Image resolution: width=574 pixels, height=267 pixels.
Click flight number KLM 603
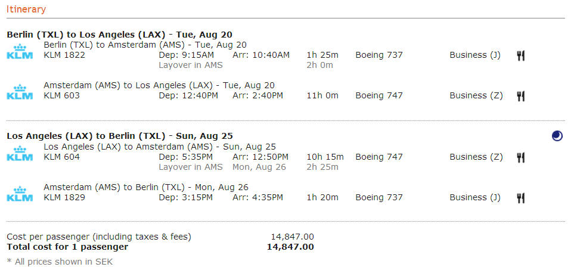point(62,96)
